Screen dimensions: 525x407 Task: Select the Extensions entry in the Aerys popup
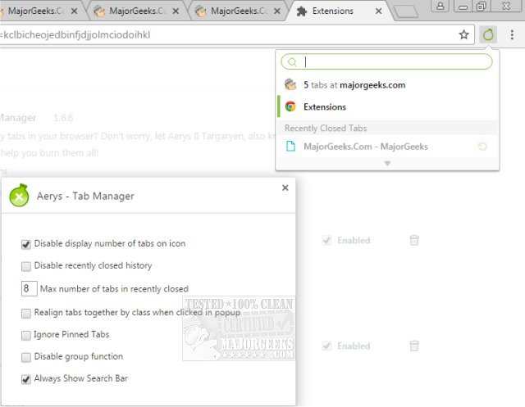click(387, 106)
